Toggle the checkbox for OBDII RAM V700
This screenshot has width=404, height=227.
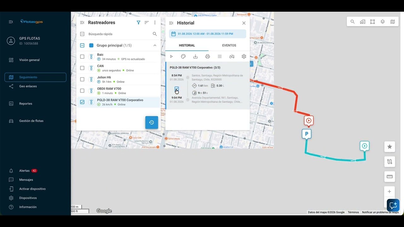click(x=82, y=91)
